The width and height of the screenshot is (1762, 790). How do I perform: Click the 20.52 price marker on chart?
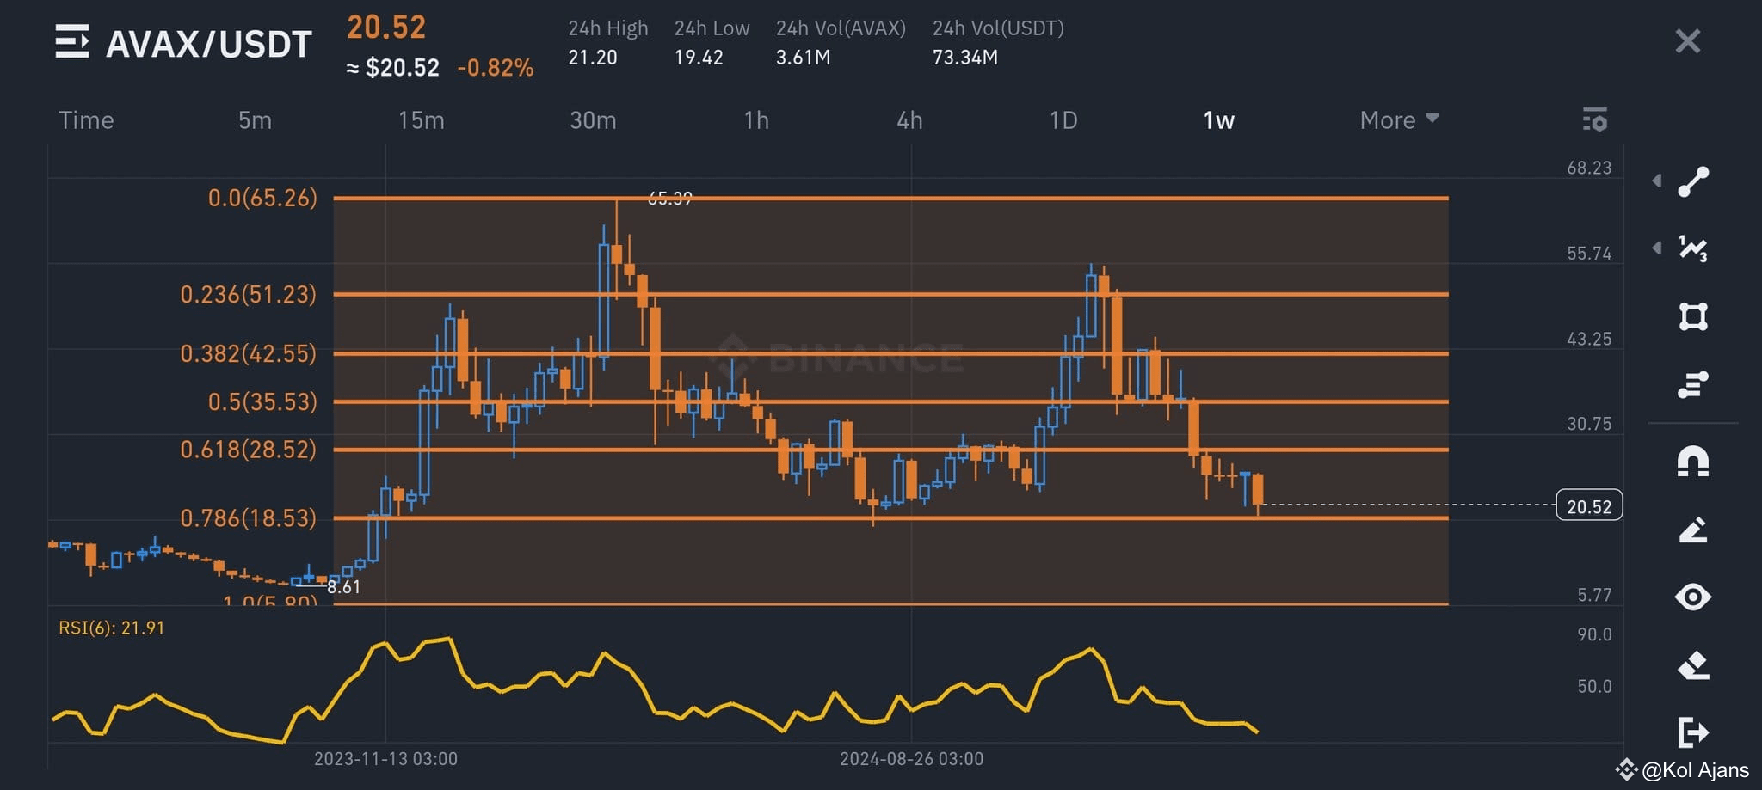point(1591,506)
